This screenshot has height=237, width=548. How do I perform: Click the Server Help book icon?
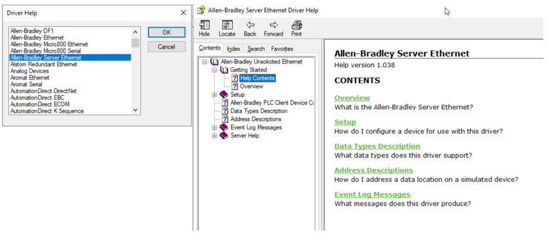click(224, 135)
